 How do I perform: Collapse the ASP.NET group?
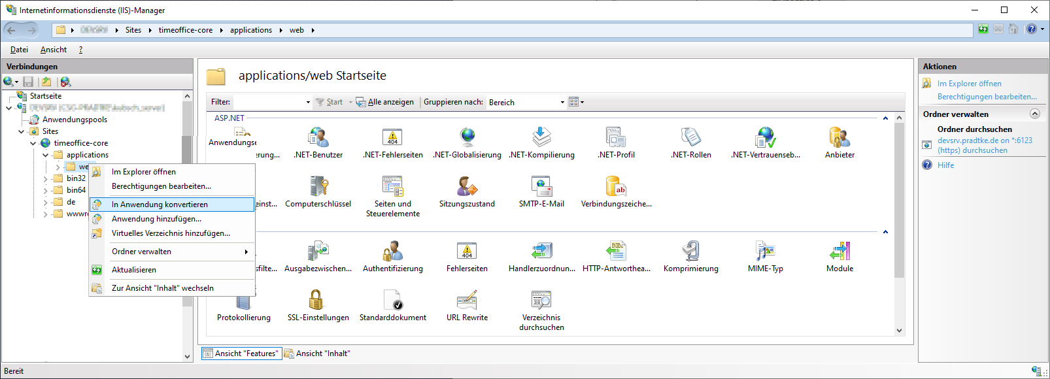click(885, 118)
